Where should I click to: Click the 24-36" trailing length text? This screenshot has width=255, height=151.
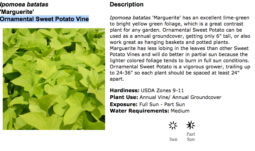(x=124, y=72)
